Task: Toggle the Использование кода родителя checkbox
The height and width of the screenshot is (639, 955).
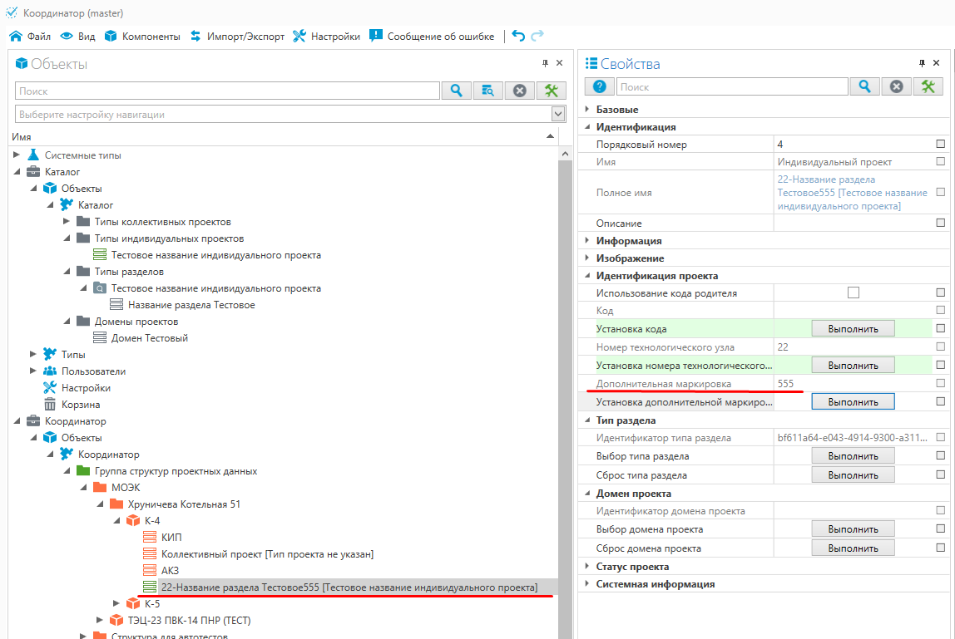Action: click(853, 292)
